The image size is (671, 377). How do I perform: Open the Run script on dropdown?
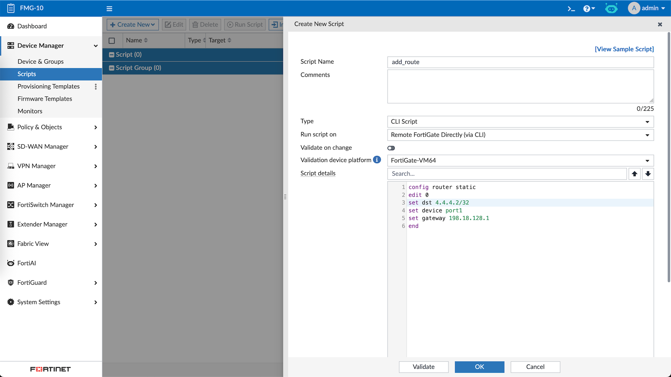(x=520, y=135)
